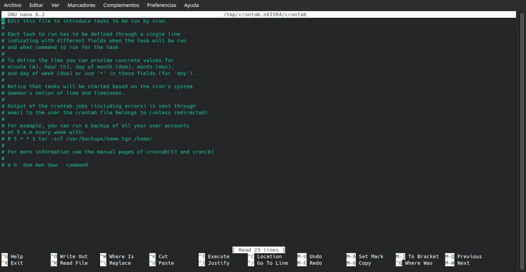Place cursor on the tar backup example line
The height and width of the screenshot is (272, 526).
[x=79, y=139]
